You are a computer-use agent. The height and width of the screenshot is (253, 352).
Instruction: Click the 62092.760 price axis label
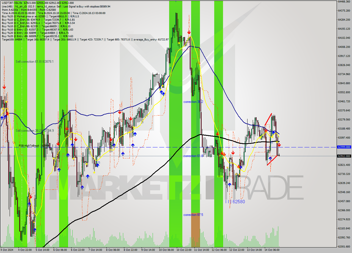[x=344, y=237]
